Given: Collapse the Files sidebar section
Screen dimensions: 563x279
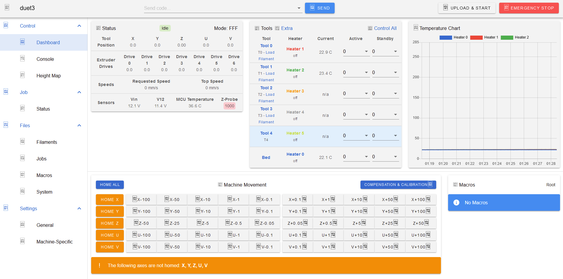Looking at the screenshot, I should 79,125.
